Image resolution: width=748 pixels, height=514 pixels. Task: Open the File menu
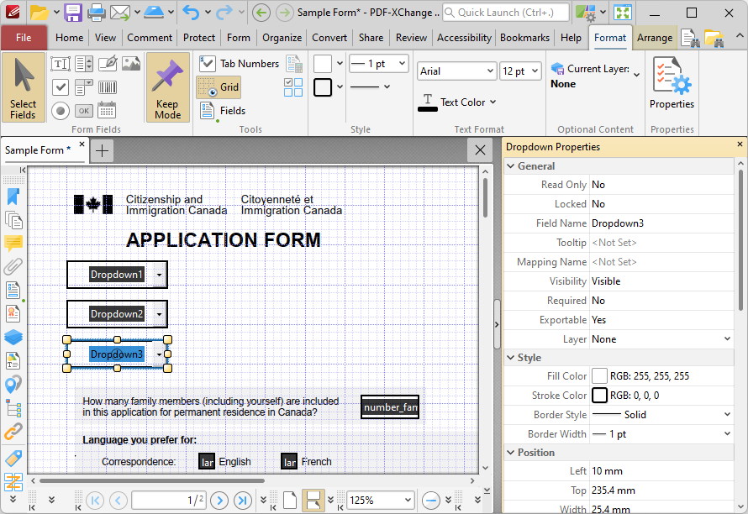[x=24, y=38]
